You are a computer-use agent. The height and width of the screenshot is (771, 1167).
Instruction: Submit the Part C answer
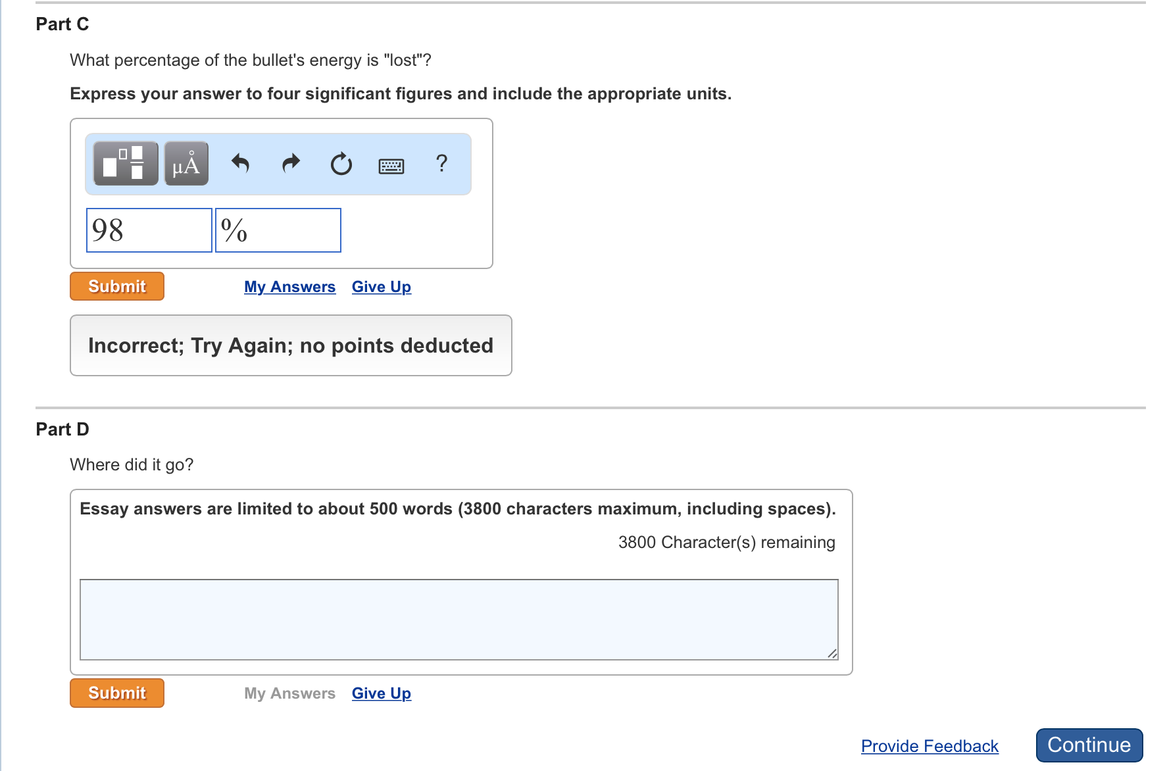pos(117,286)
